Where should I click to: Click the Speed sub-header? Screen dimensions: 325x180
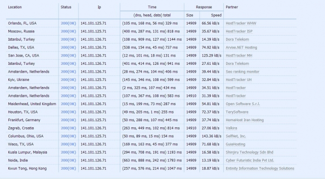pos(216,15)
